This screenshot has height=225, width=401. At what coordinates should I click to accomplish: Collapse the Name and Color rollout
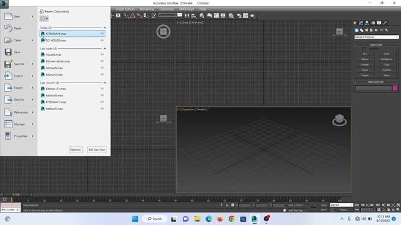376,82
